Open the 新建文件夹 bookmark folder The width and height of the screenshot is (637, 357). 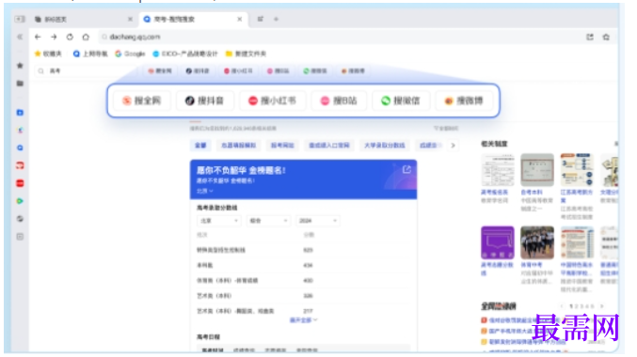247,54
